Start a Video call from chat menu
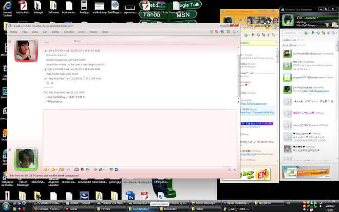Screen dimensions: 339x212 35,32
